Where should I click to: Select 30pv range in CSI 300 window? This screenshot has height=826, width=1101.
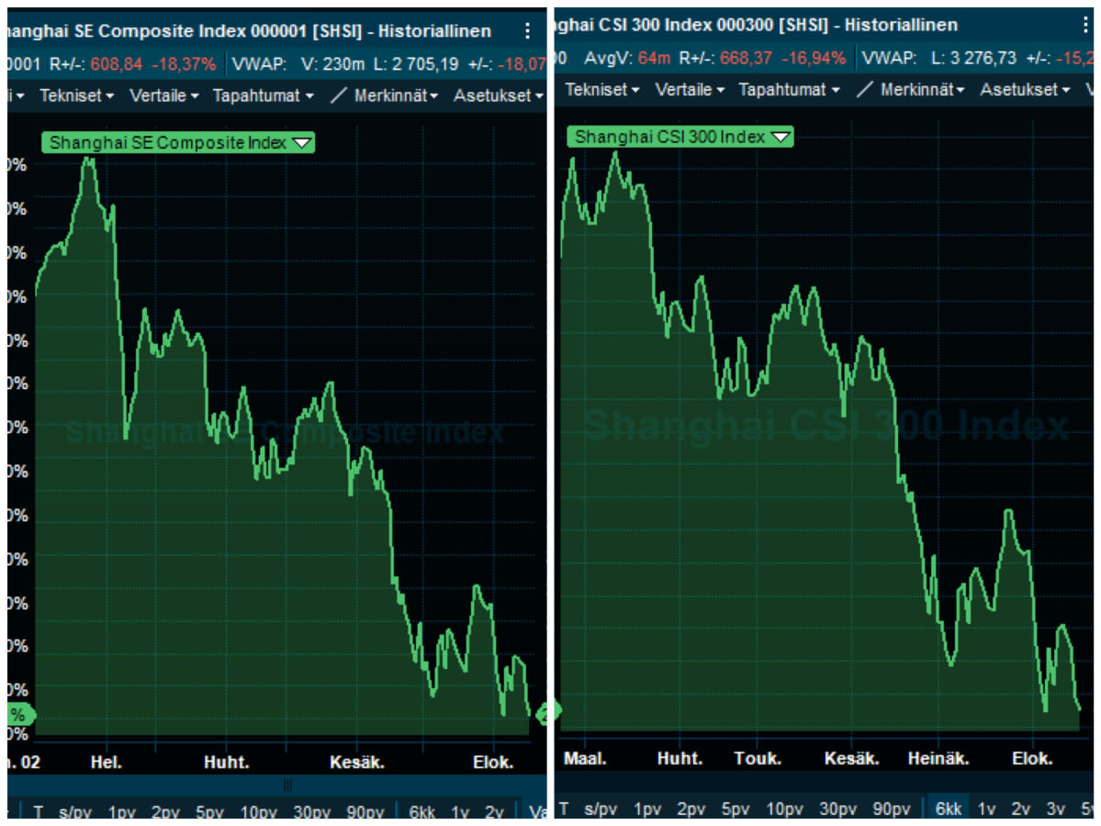pos(837,809)
